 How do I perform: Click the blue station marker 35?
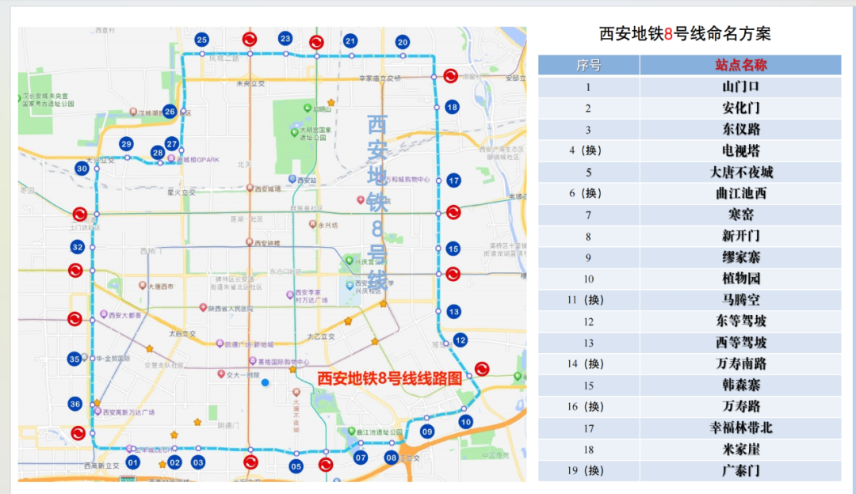75,359
